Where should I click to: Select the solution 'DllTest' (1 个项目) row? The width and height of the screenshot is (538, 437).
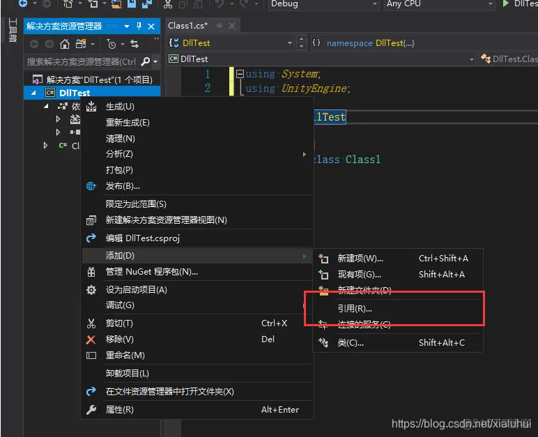pyautogui.click(x=92, y=79)
